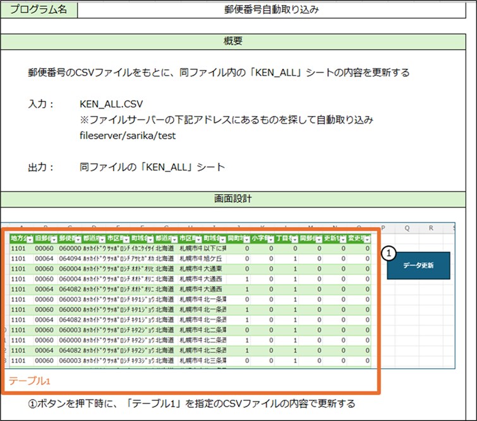Open the 同町域 column filter dropdown
The width and height of the screenshot is (477, 421).
pos(247,240)
